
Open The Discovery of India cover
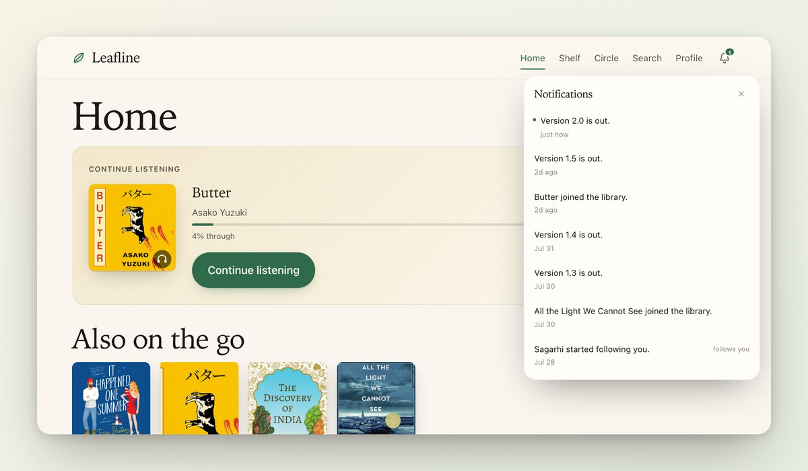(288, 398)
